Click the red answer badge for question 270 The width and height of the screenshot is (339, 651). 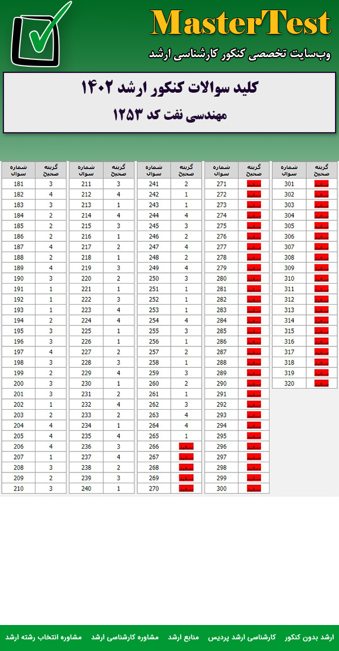pyautogui.click(x=186, y=488)
